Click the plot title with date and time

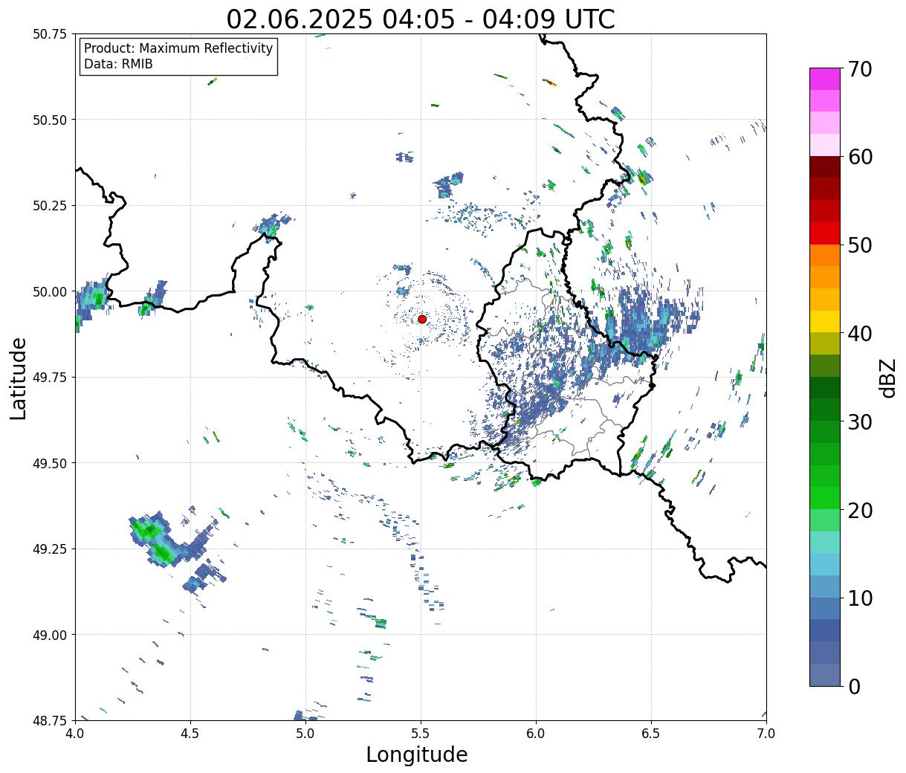[x=421, y=19]
